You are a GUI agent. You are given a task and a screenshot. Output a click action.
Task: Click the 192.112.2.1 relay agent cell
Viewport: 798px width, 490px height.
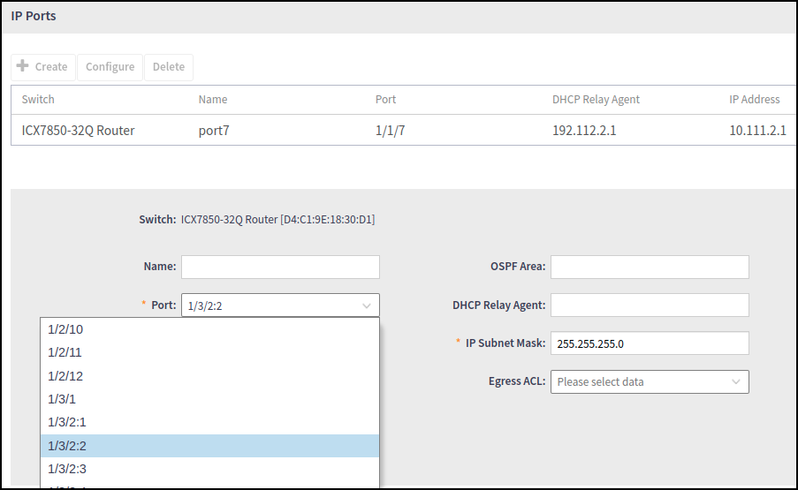[x=584, y=131]
